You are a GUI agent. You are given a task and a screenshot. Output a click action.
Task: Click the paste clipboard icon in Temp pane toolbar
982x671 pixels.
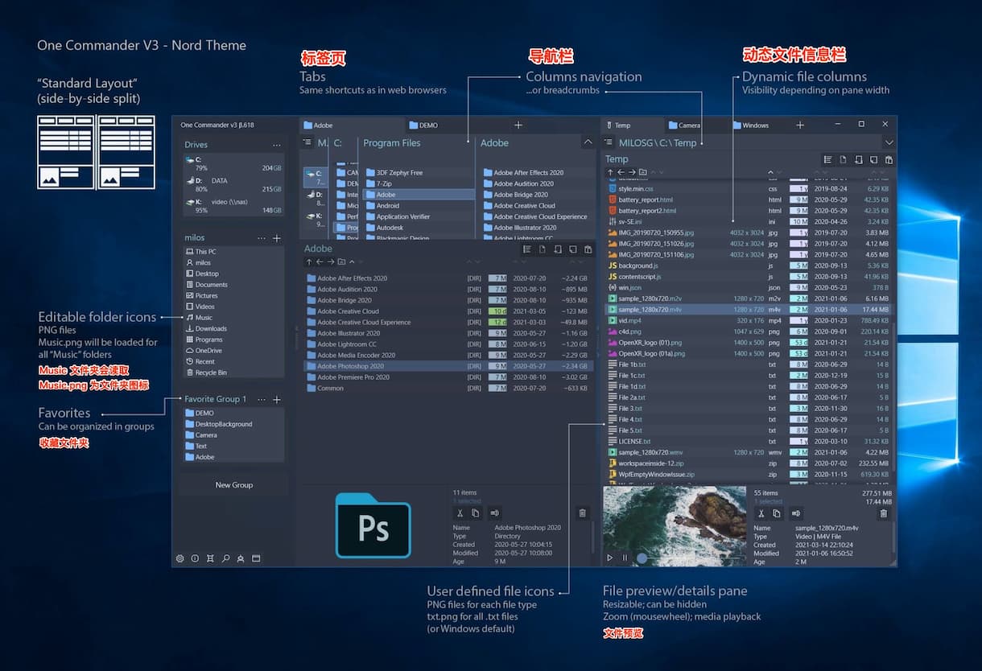coord(889,160)
